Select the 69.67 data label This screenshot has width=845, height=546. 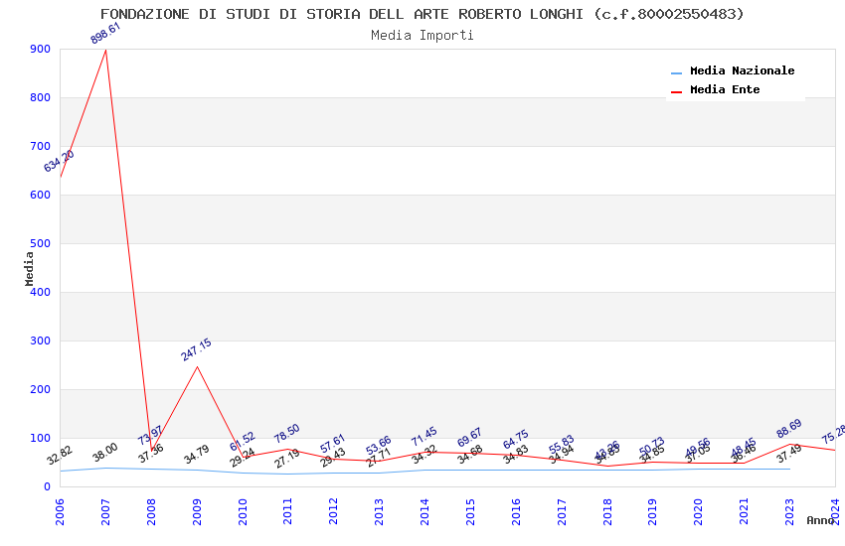469,438
